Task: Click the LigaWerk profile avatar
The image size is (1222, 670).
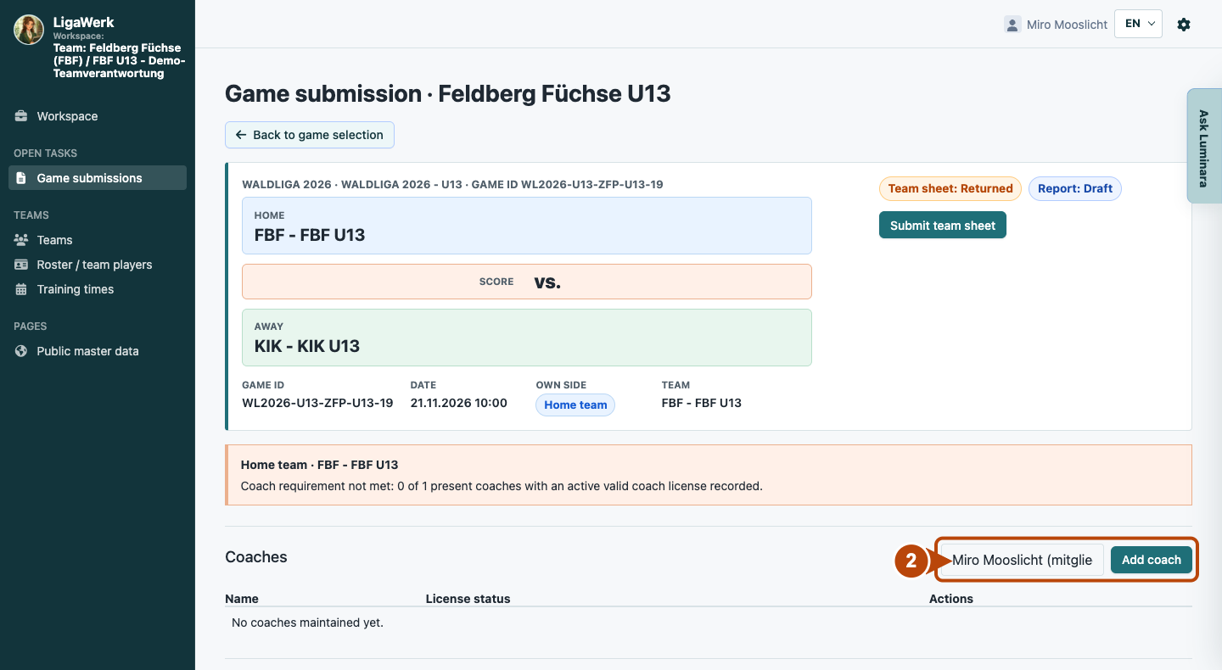Action: pos(29,29)
